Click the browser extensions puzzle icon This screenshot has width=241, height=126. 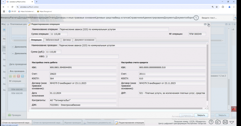click(x=223, y=7)
